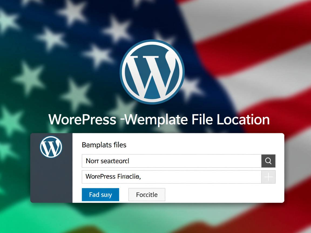Screen dimensions: 311x233
Task: Click empty dialog space right of Bemplats files
Action: tap(204, 145)
